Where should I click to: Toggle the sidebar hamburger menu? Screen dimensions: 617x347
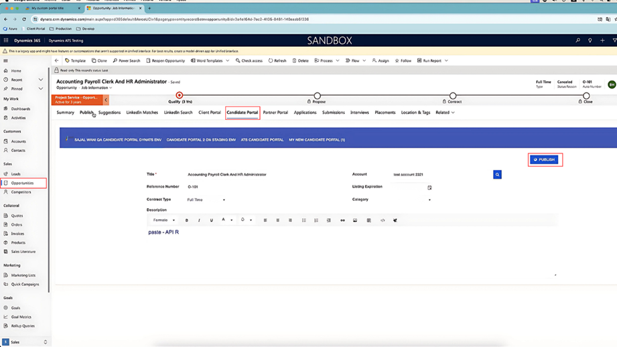(5, 60)
